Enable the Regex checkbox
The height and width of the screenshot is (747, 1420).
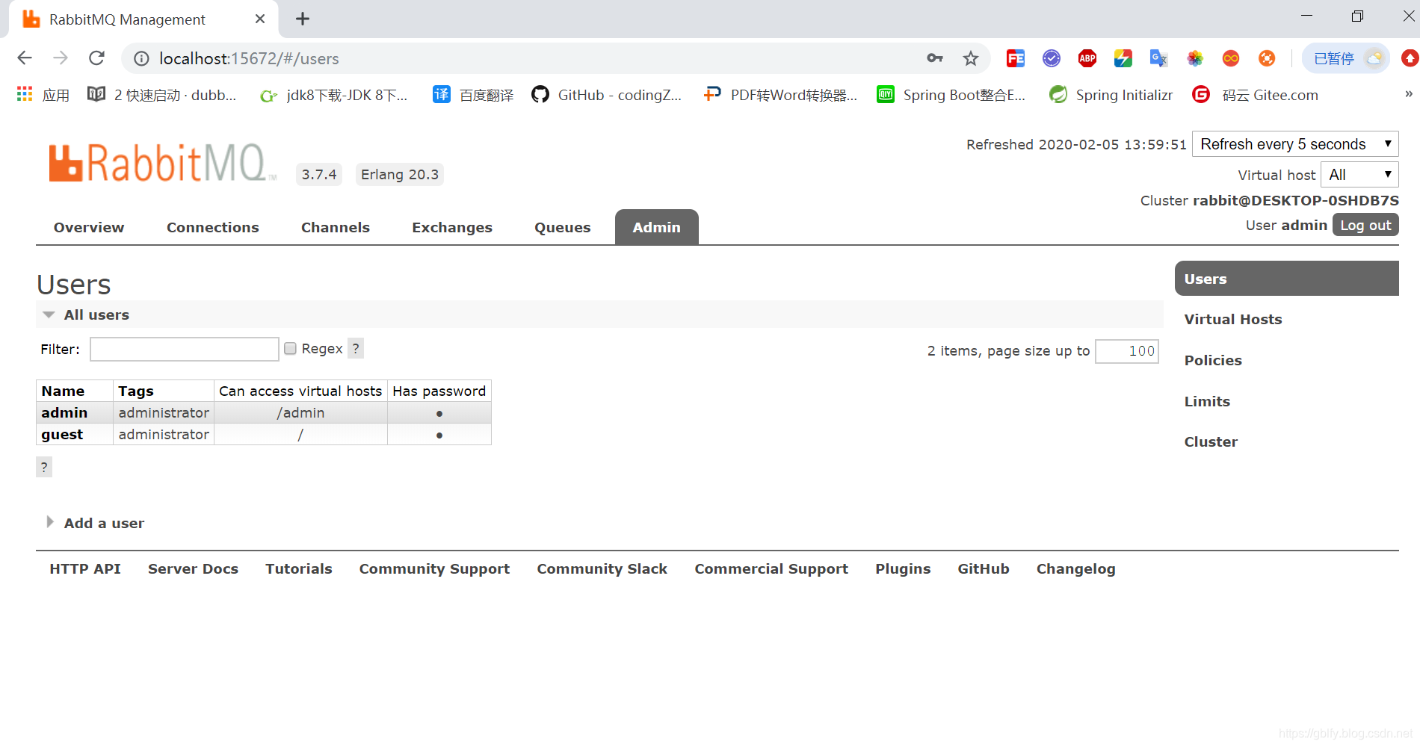pyautogui.click(x=291, y=349)
